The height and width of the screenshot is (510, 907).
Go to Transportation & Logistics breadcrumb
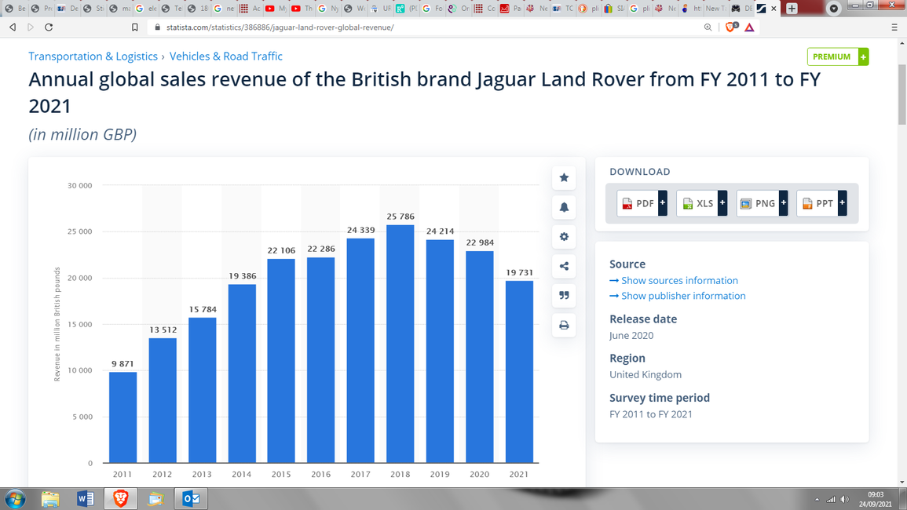(93, 56)
